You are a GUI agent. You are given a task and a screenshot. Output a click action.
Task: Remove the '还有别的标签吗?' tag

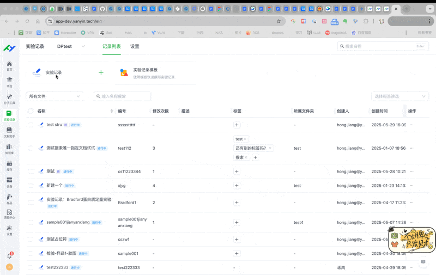coord(270,148)
